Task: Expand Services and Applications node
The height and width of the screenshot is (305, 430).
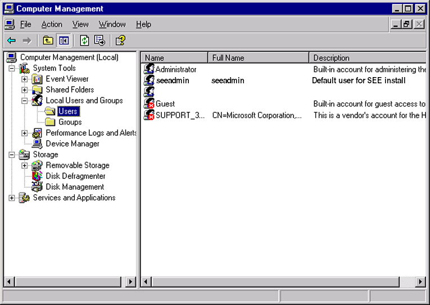Action: [x=11, y=198]
